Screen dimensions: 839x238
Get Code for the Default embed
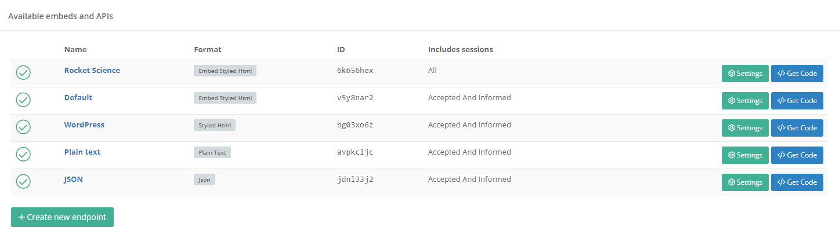797,101
